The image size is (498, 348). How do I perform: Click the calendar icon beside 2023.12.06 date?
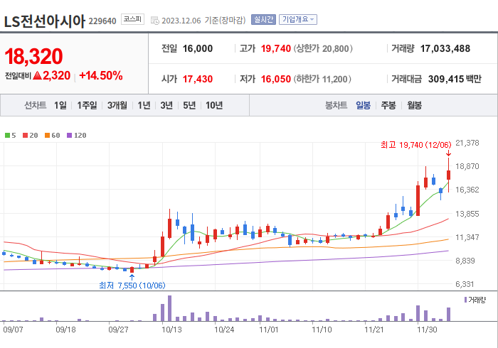(154, 21)
